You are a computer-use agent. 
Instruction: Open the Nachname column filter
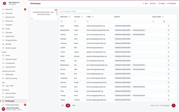point(70,17)
